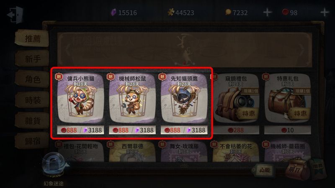Viewport: 335px width, 188px height.
Task: Buy 窺鏡禮包 for 288 echoes
Action: coord(236,130)
